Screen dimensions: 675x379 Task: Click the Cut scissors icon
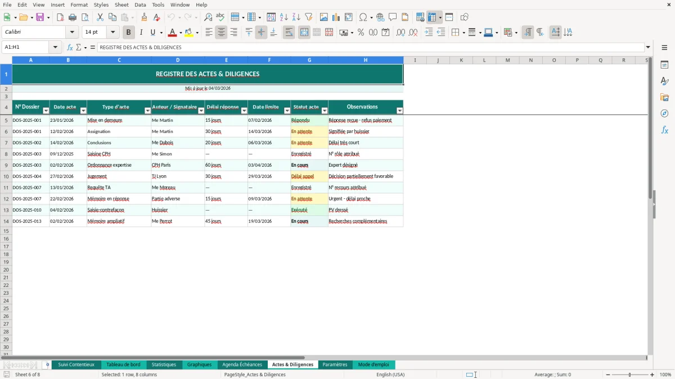(x=100, y=17)
